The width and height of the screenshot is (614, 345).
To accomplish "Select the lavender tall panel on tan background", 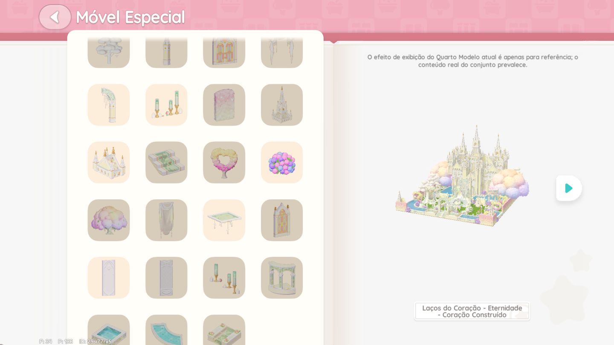I will click(x=166, y=278).
